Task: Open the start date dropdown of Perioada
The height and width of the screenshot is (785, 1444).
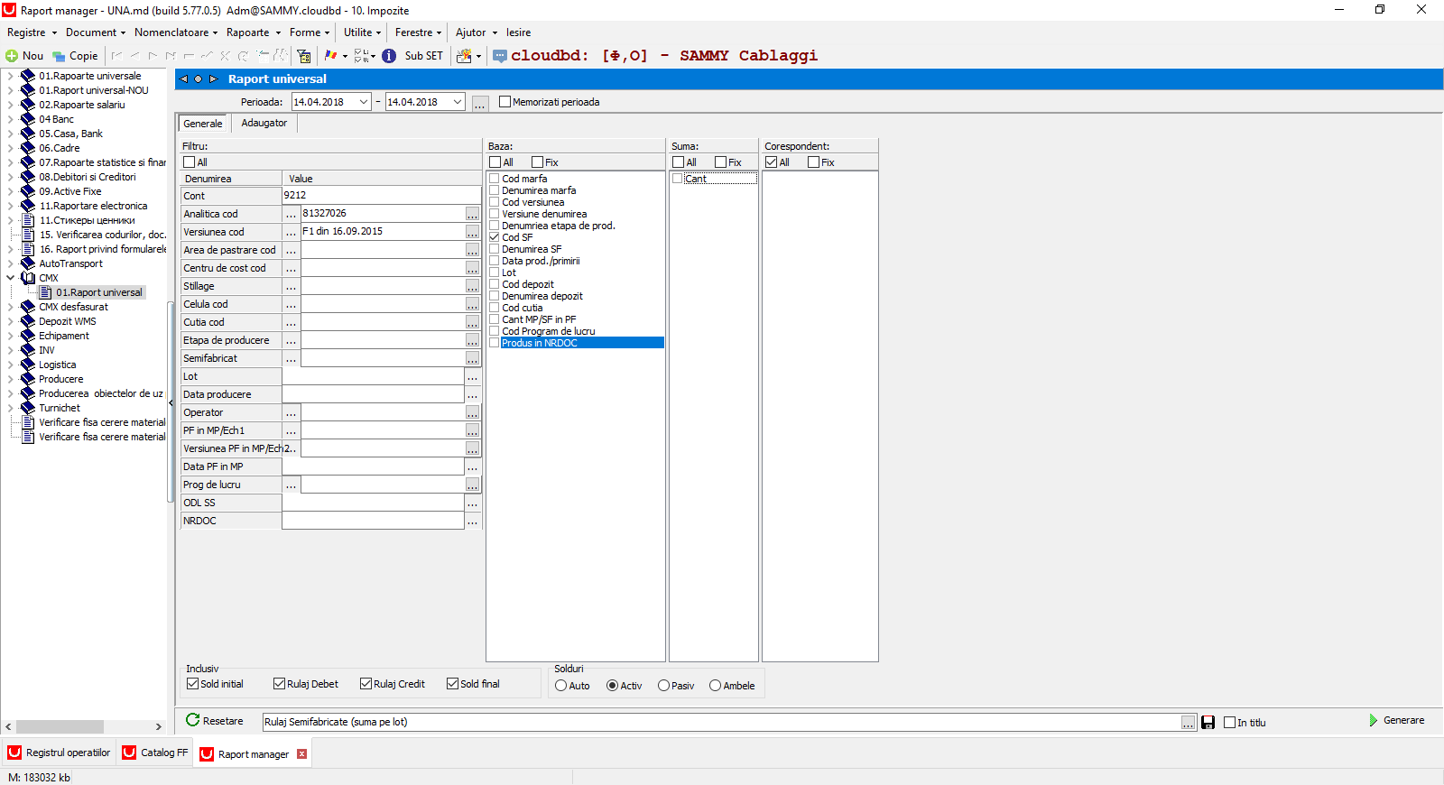Action: pos(363,102)
